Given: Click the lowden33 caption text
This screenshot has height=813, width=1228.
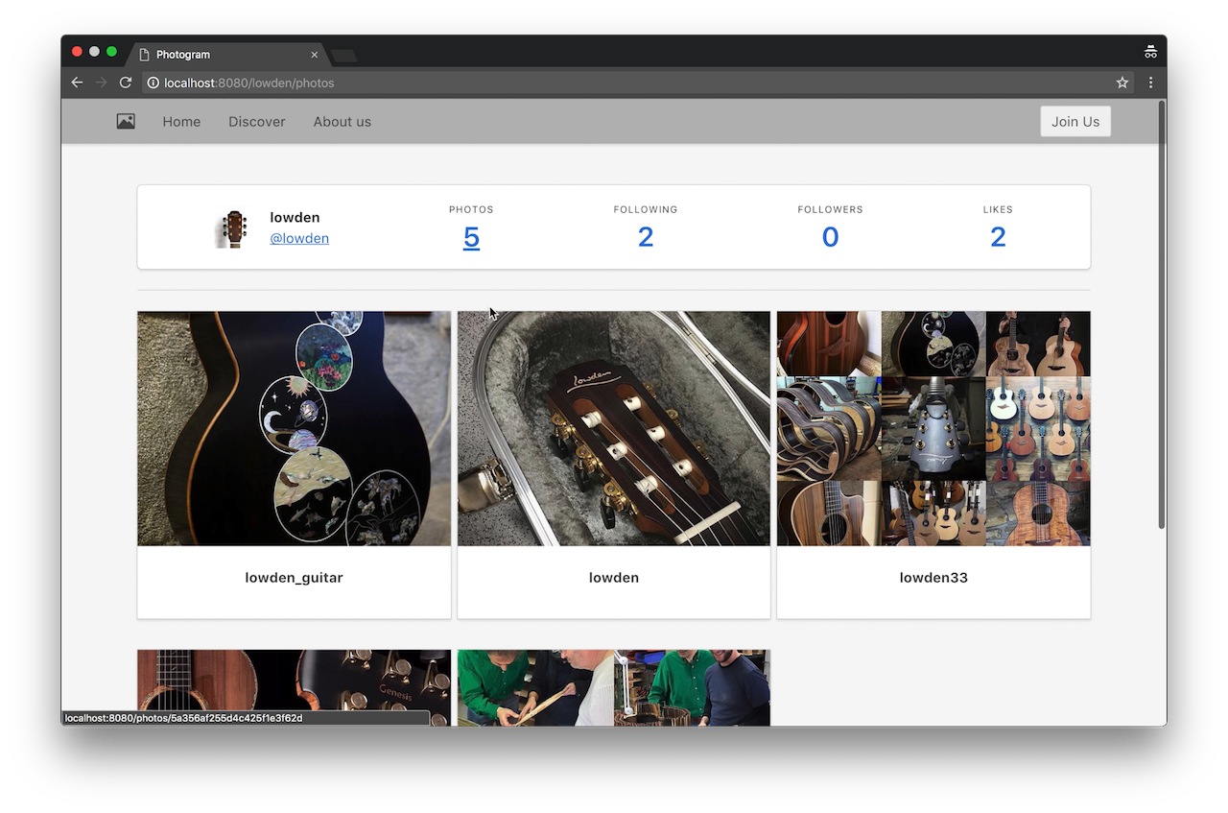Looking at the screenshot, I should point(933,578).
